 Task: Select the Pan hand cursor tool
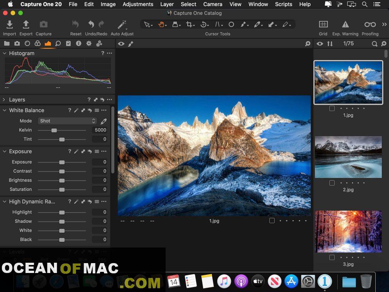(161, 25)
